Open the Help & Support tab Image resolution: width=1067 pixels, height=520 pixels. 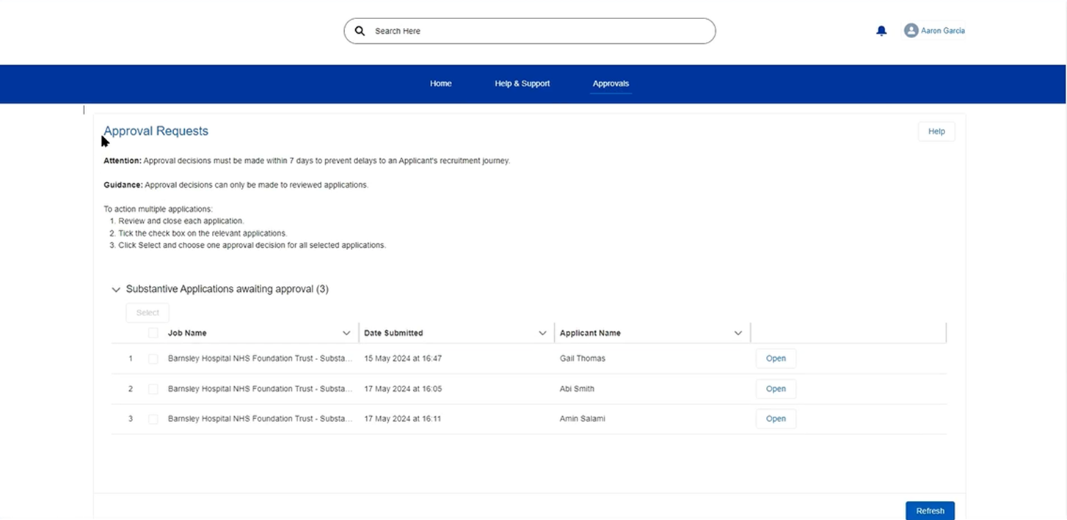[522, 84]
